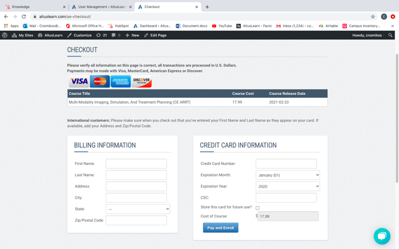The height and width of the screenshot is (249, 399).
Task: Check Store this card for future use
Action: [x=257, y=208]
